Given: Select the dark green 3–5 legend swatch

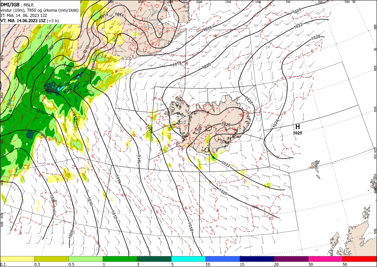Looking at the screenshot, I should point(154,259).
